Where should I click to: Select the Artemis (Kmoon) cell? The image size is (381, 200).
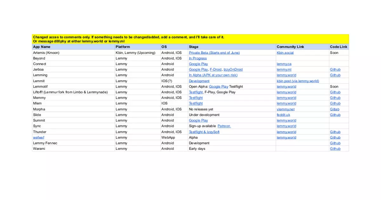click(73, 53)
